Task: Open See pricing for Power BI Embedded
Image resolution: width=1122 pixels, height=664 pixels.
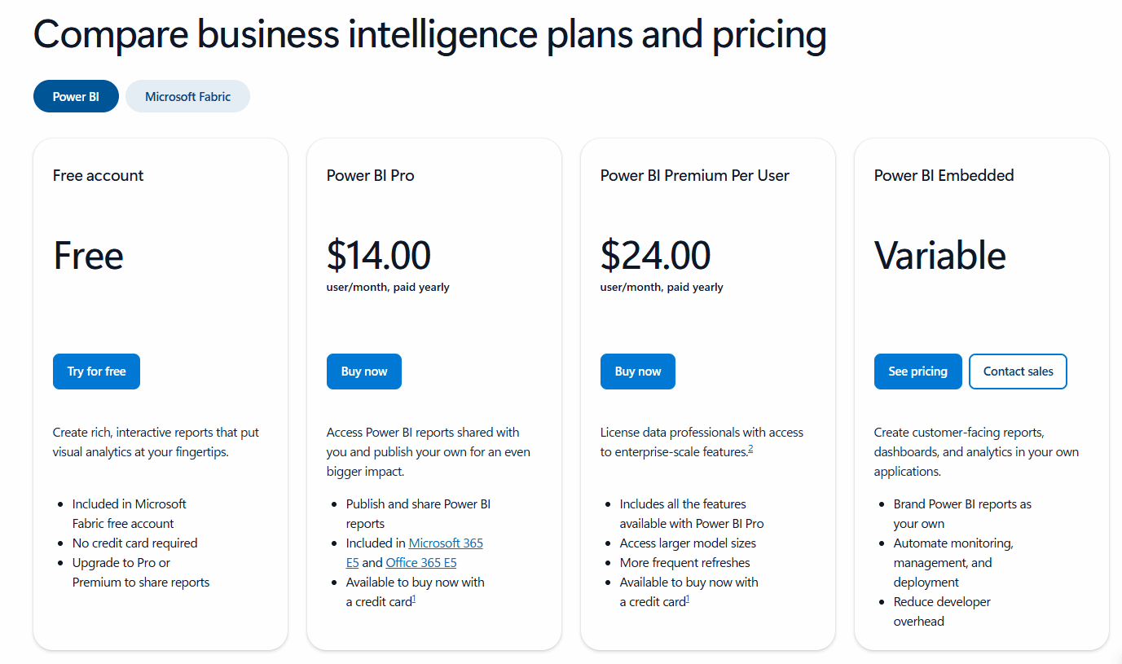Action: click(x=917, y=372)
